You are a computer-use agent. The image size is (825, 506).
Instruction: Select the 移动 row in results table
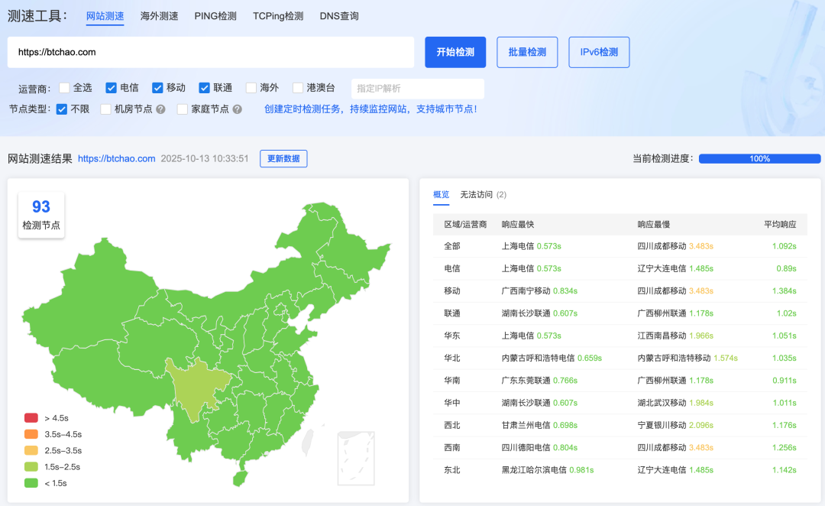(620, 290)
